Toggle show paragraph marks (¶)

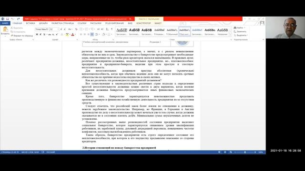click(112, 29)
